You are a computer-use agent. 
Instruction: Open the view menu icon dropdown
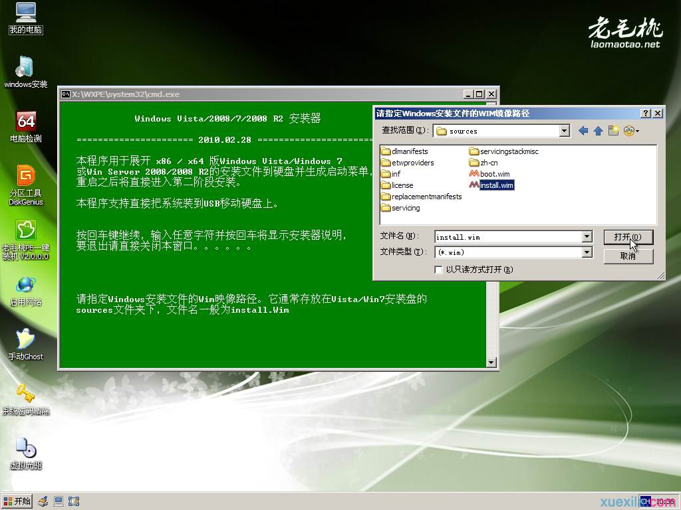coord(630,131)
